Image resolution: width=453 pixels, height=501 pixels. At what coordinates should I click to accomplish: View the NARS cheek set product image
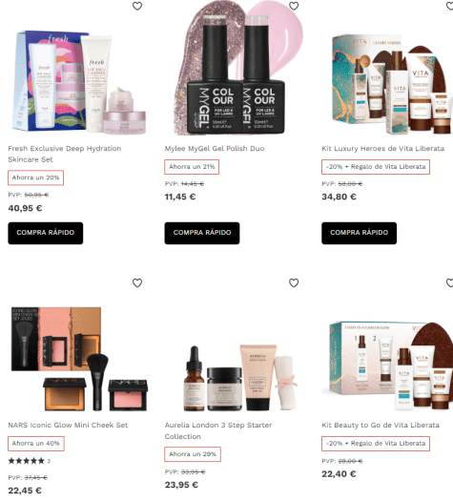79,359
